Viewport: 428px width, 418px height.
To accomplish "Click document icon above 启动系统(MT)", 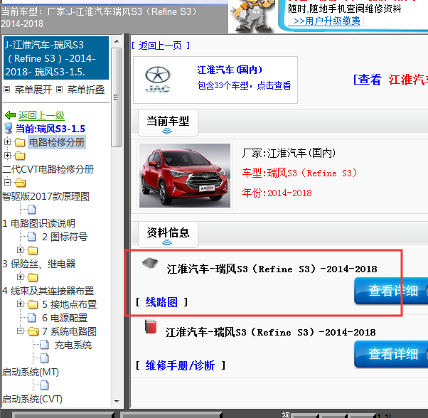I will click(x=45, y=358).
